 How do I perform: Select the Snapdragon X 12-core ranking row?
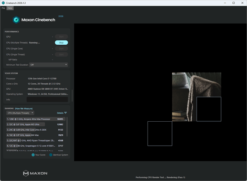click(36, 146)
